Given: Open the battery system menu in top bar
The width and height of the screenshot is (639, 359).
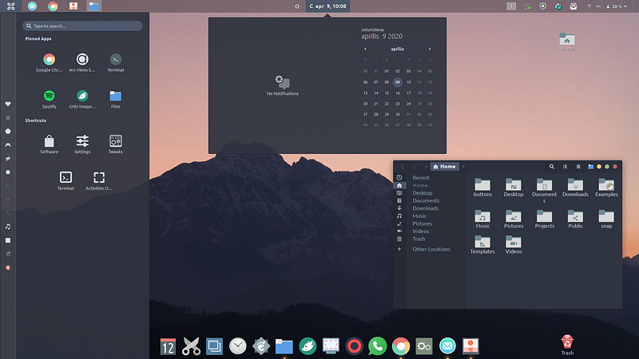Looking at the screenshot, I should pos(616,6).
